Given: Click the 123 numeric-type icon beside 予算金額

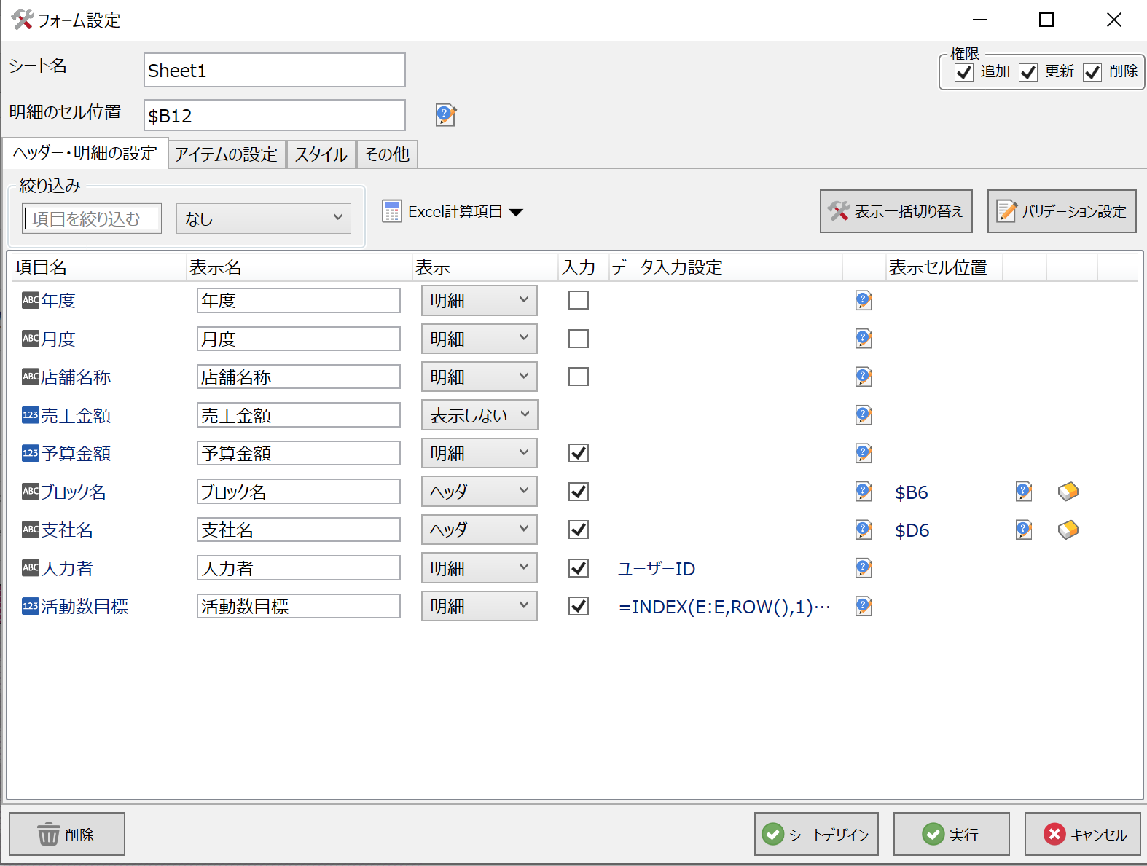Looking at the screenshot, I should point(30,453).
